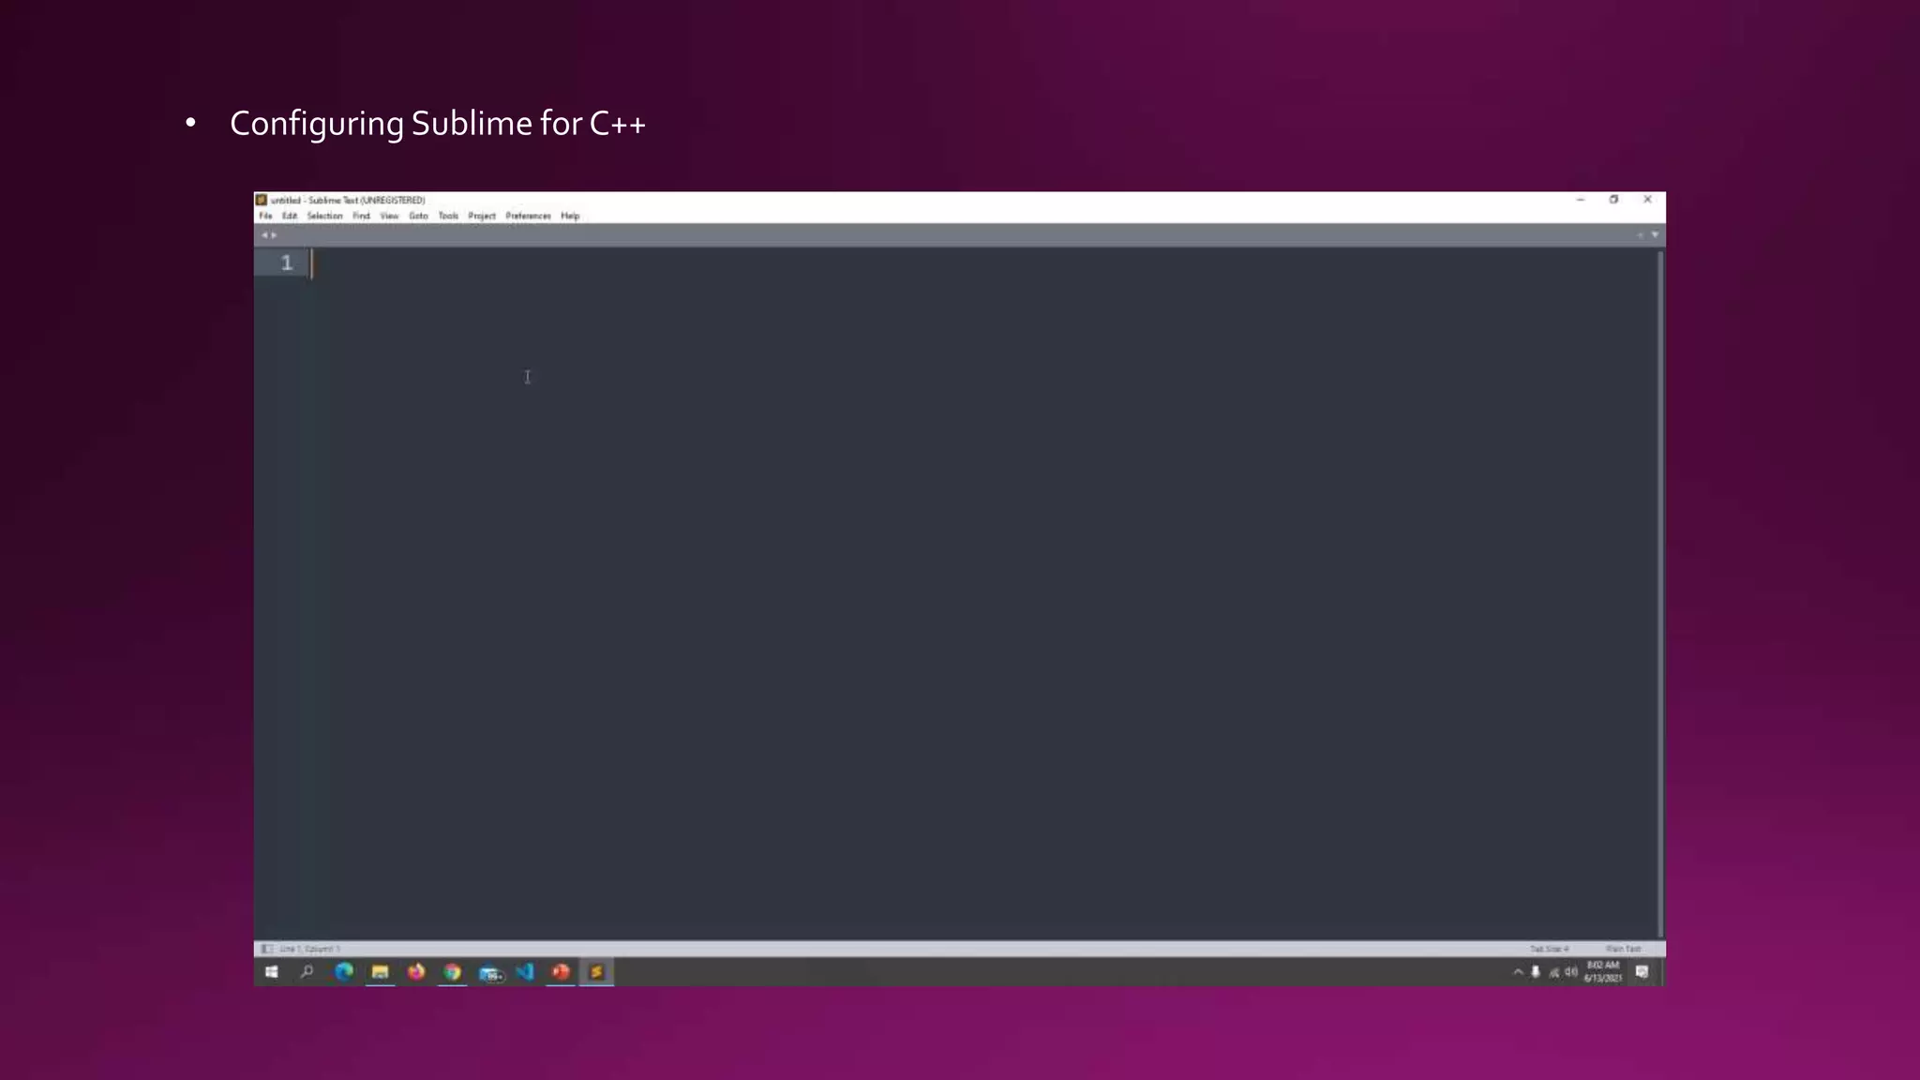Open File Explorer from taskbar
1920x1080 pixels.
tap(380, 972)
